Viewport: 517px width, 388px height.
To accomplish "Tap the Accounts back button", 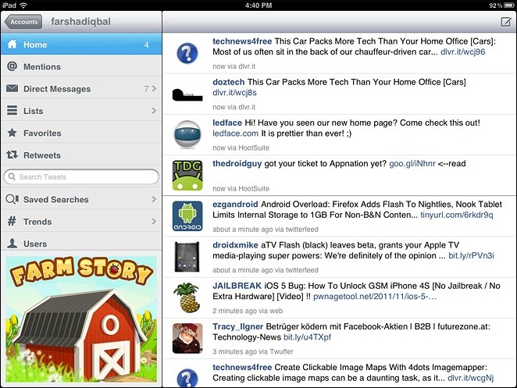I will [x=23, y=22].
